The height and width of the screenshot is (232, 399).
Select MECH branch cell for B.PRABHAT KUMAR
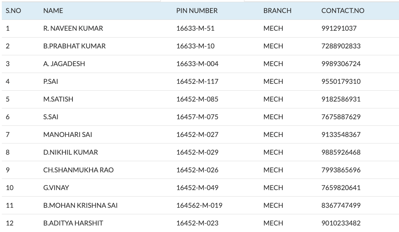(x=273, y=46)
